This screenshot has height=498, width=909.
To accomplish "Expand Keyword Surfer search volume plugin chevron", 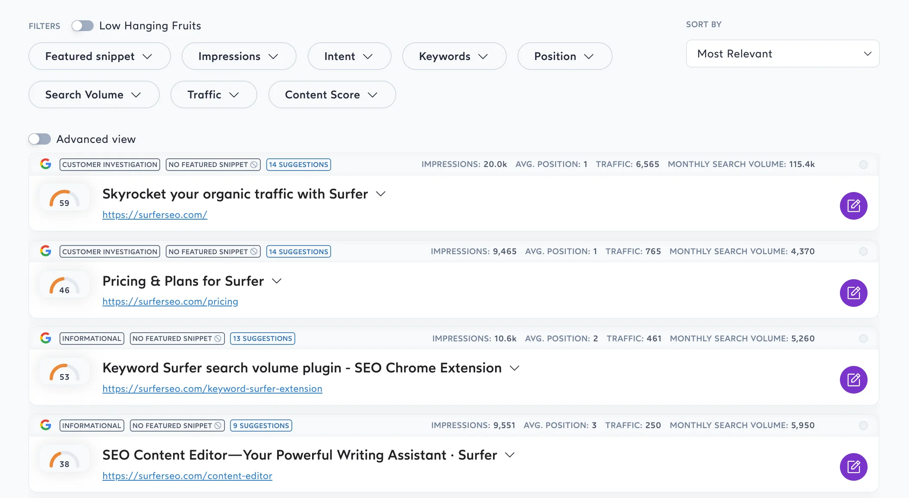I will click(x=514, y=368).
